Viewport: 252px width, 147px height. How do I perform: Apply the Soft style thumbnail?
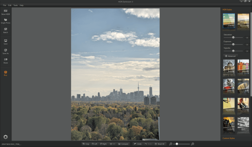pos(243,86)
